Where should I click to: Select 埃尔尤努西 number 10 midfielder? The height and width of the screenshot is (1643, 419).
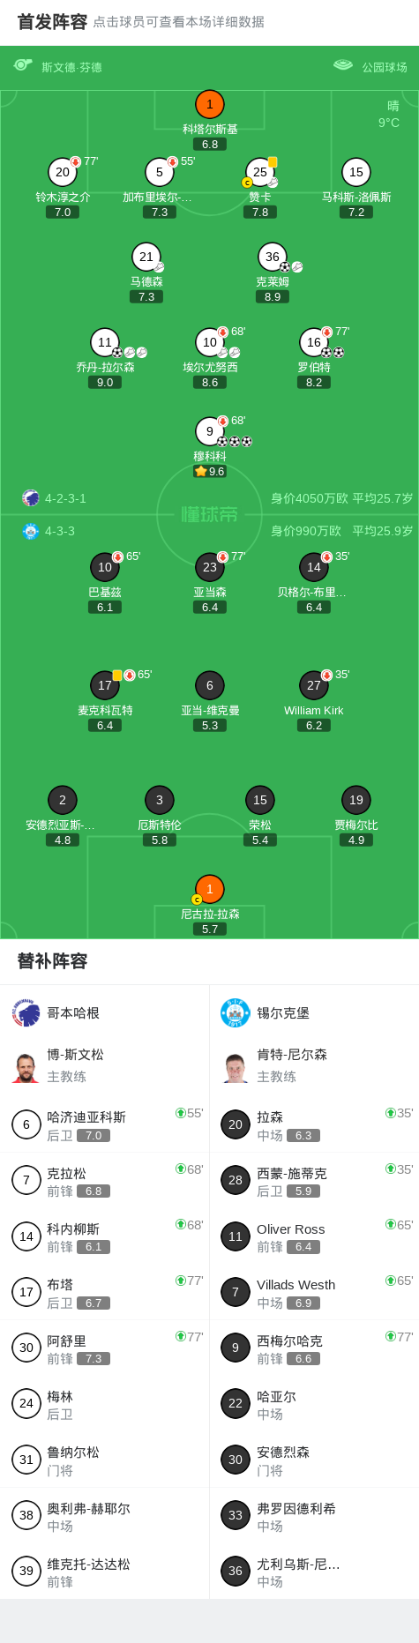click(x=209, y=342)
